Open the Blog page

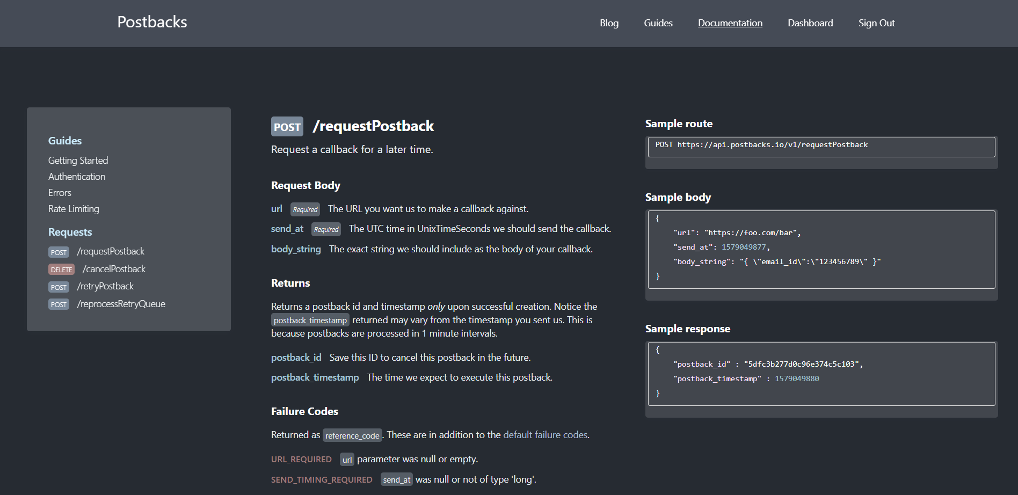tap(609, 23)
